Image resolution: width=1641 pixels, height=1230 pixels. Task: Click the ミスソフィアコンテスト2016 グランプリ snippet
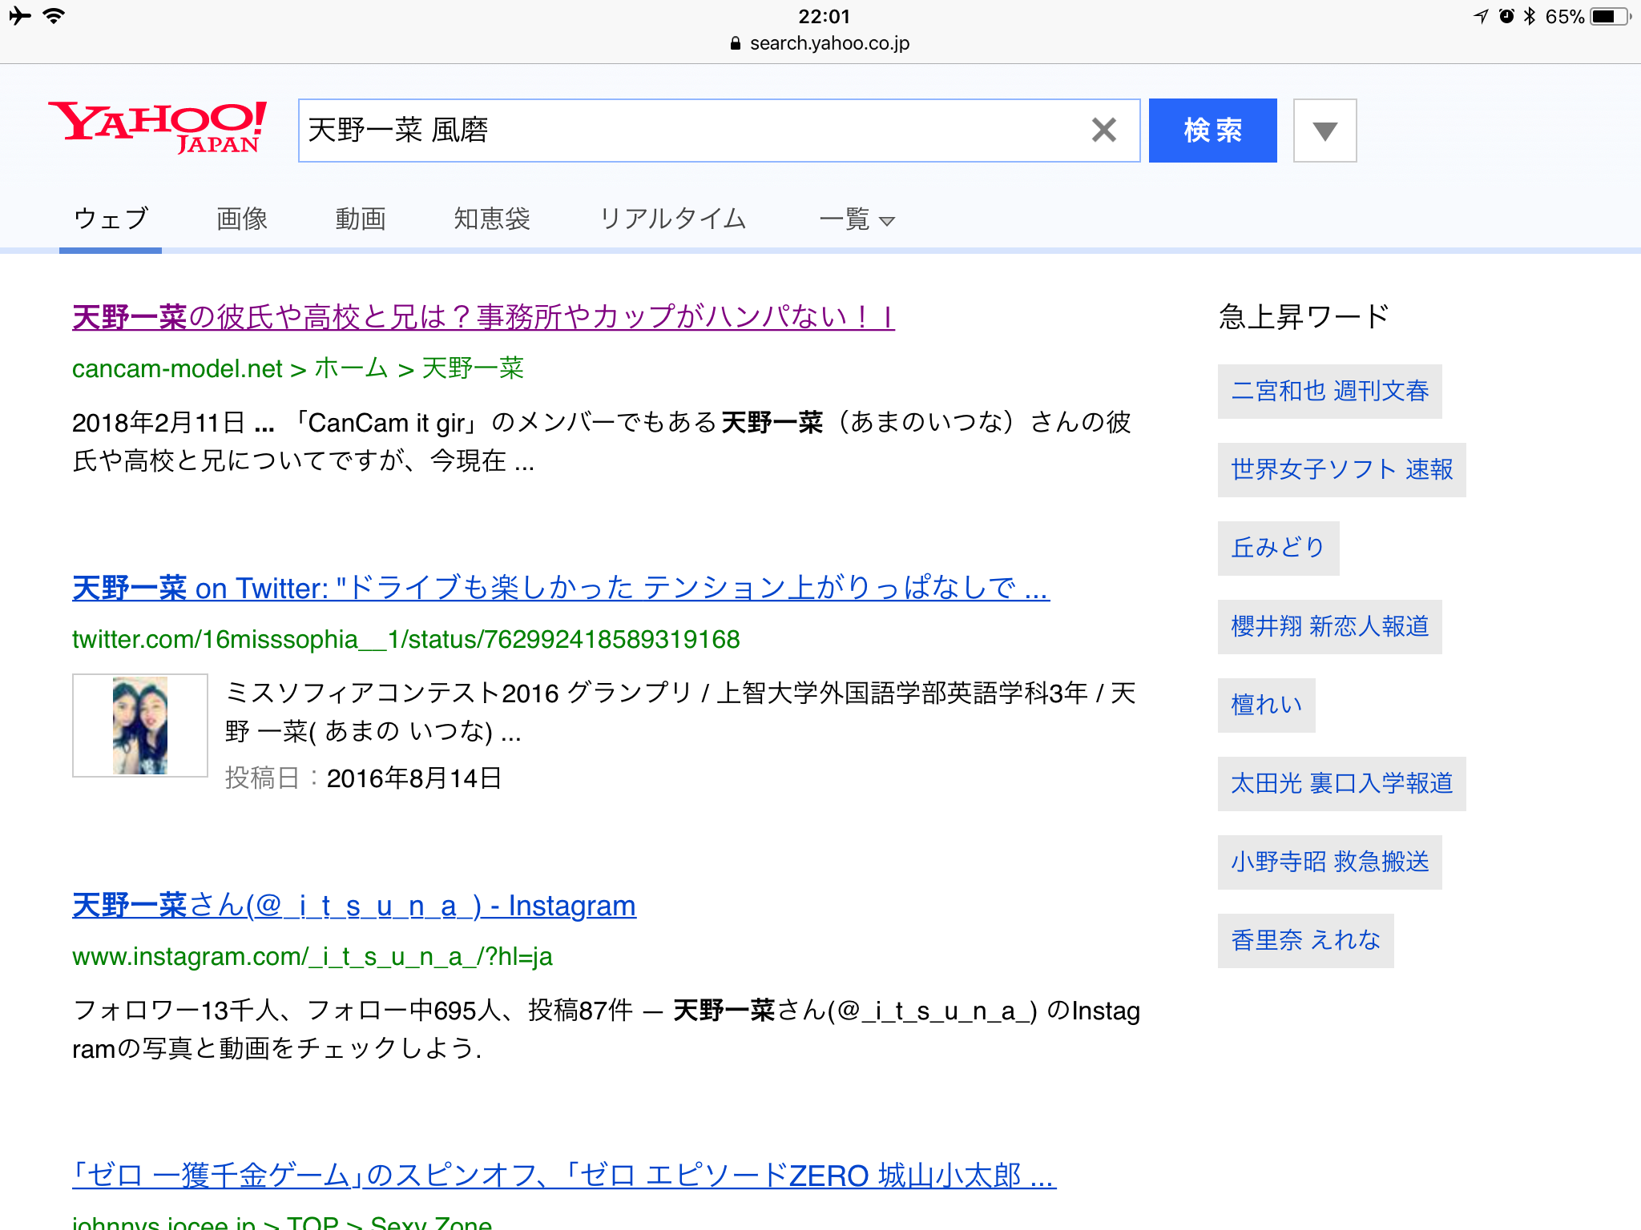click(680, 712)
